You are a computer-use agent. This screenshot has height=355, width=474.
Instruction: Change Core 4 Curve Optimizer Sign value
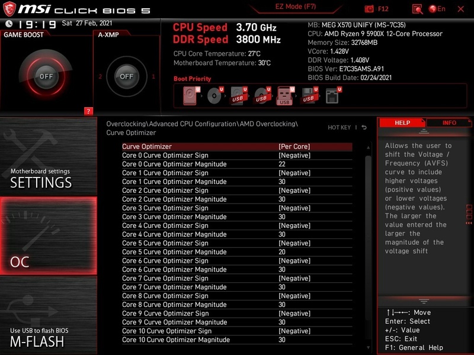point(294,225)
